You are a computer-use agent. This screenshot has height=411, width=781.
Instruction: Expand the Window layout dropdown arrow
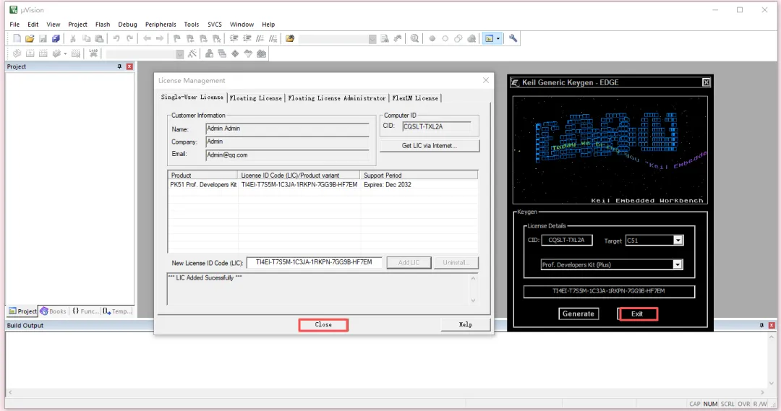pos(498,38)
